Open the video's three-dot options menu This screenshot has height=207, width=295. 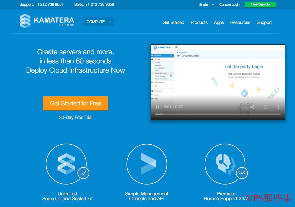pos(278,107)
